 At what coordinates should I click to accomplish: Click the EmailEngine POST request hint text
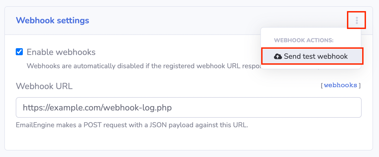tap(132, 125)
